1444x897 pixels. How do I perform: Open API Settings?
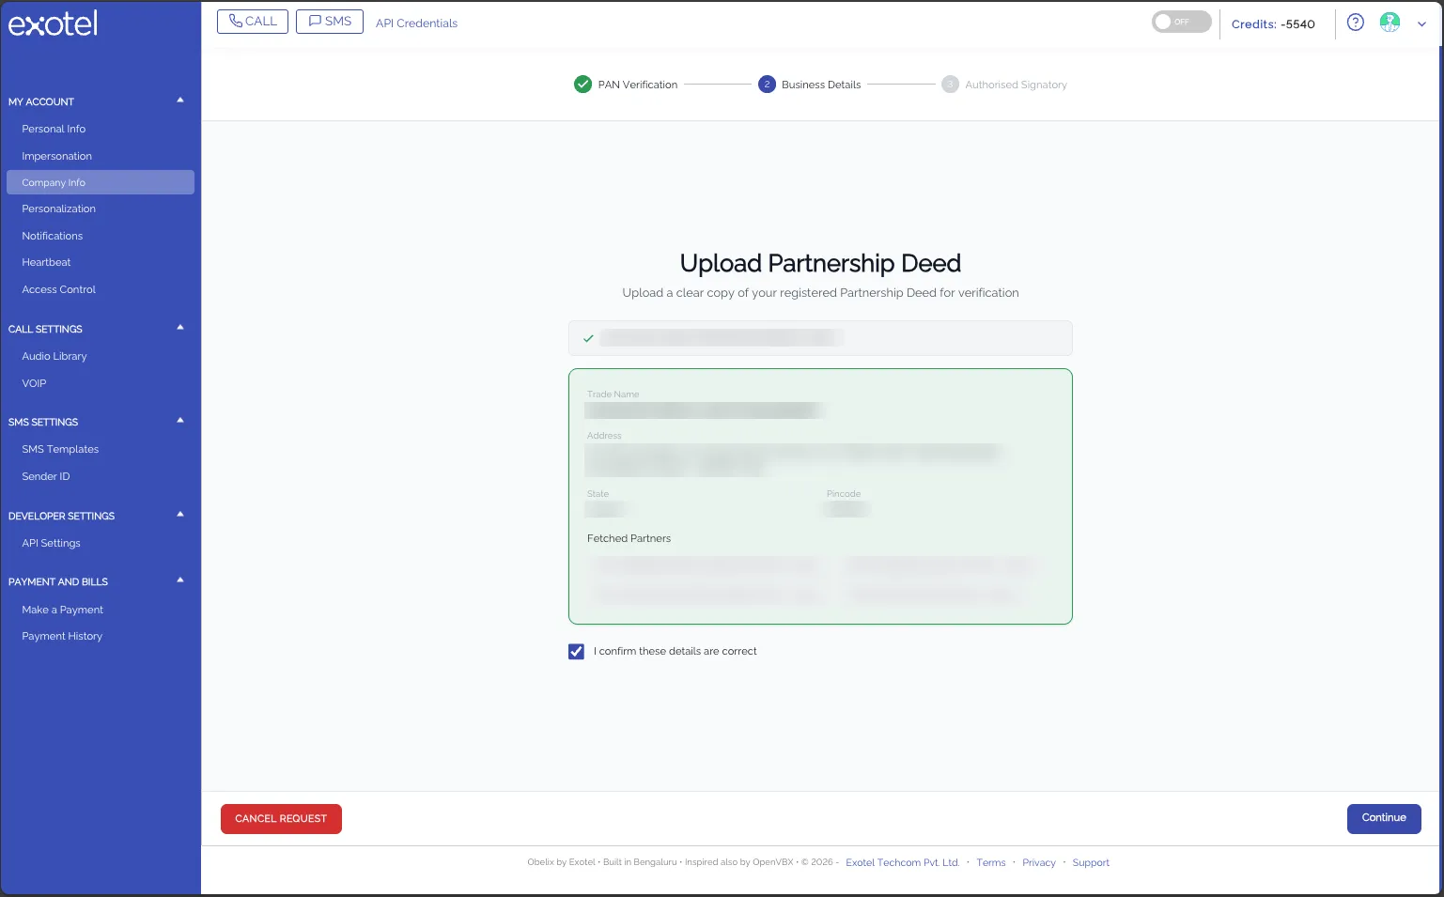click(52, 543)
